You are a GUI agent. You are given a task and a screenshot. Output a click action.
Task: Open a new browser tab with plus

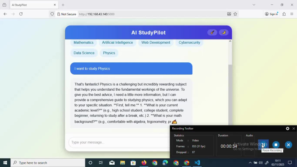63,5
